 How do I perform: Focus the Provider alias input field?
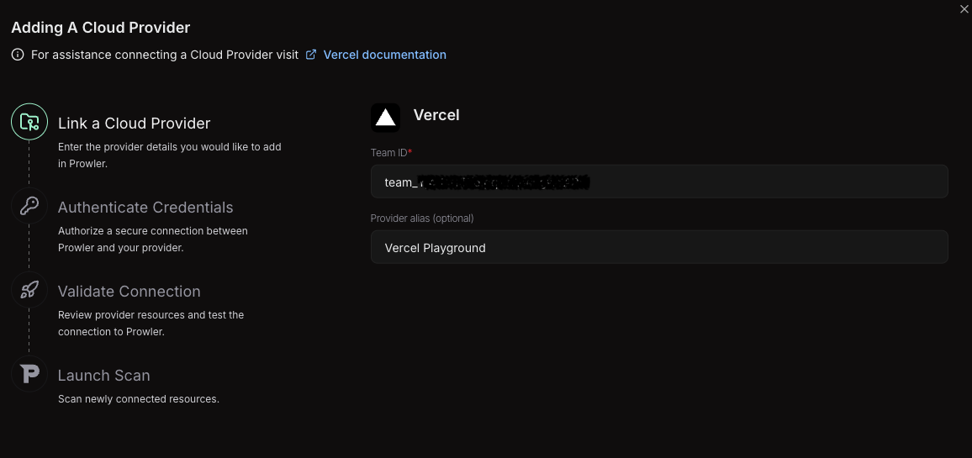tap(659, 247)
